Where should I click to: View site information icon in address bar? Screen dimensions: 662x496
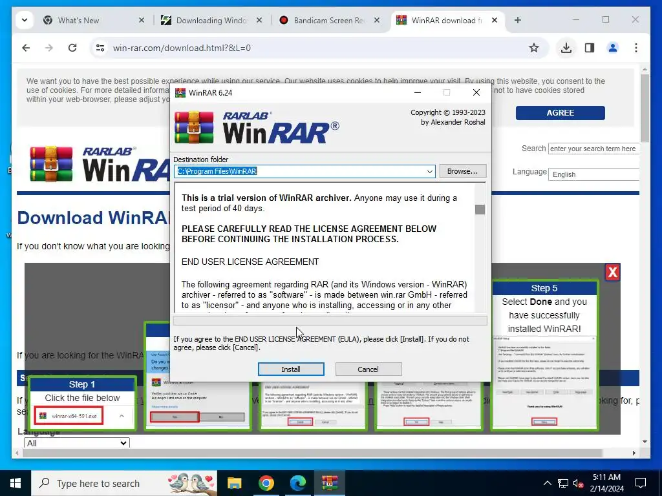(x=100, y=48)
